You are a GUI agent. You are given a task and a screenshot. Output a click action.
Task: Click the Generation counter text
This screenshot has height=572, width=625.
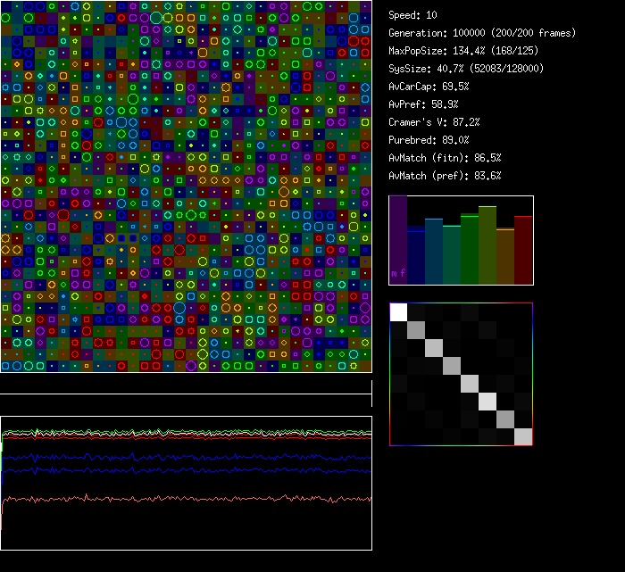[x=482, y=33]
